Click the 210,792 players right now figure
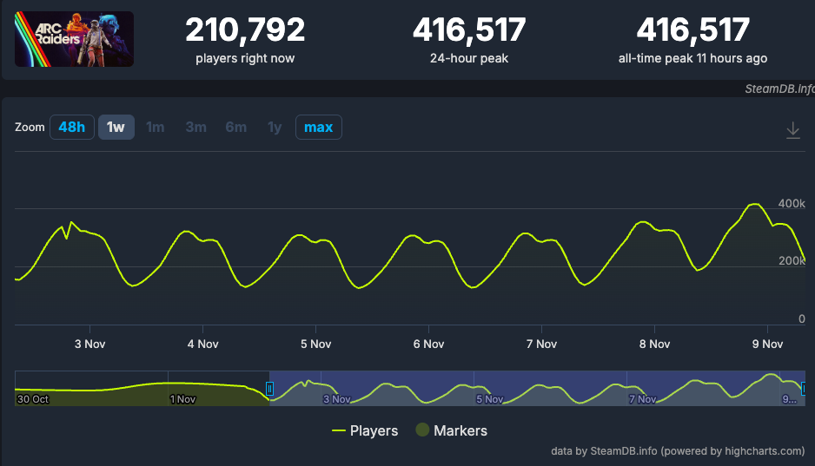This screenshot has width=815, height=466. 245,30
